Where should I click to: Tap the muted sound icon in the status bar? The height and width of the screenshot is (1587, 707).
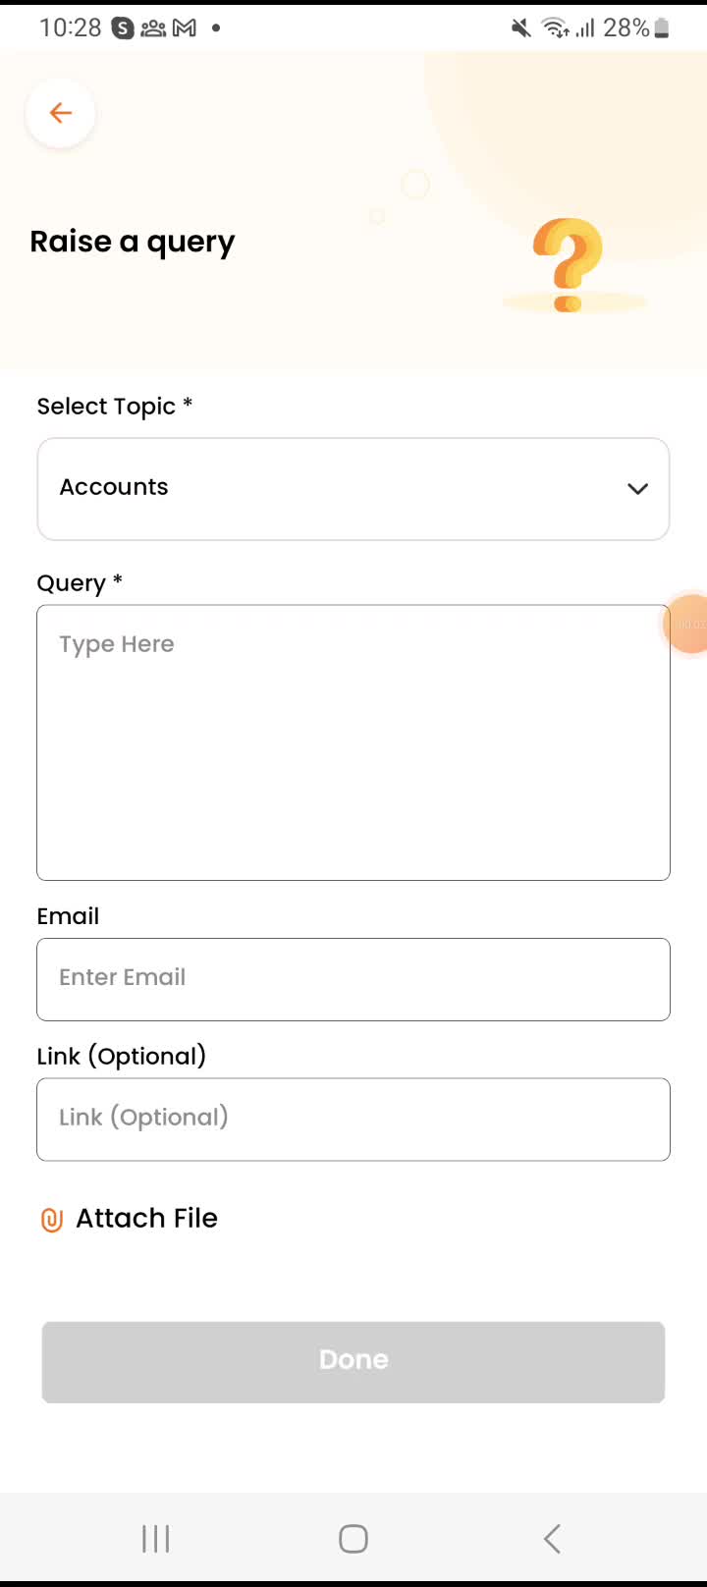click(520, 28)
